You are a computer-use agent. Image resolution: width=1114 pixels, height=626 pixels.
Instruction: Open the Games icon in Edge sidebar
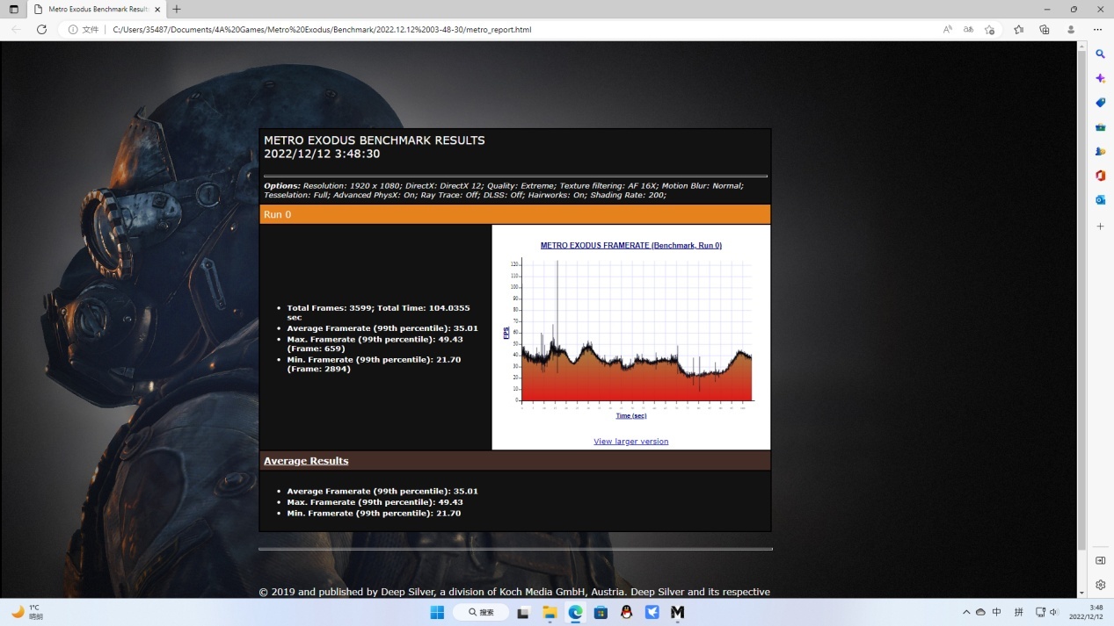pyautogui.click(x=1100, y=151)
